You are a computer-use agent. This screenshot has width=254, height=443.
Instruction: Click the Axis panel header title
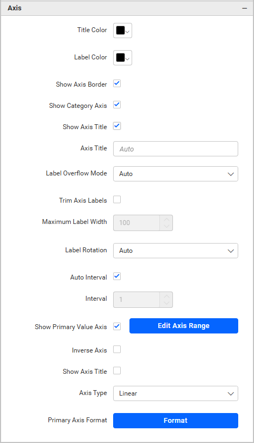[14, 8]
